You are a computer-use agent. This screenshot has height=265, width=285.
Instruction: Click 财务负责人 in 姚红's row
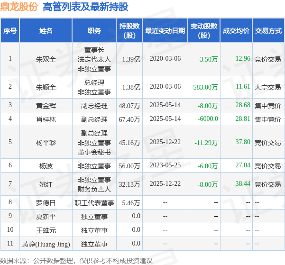pyautogui.click(x=94, y=189)
